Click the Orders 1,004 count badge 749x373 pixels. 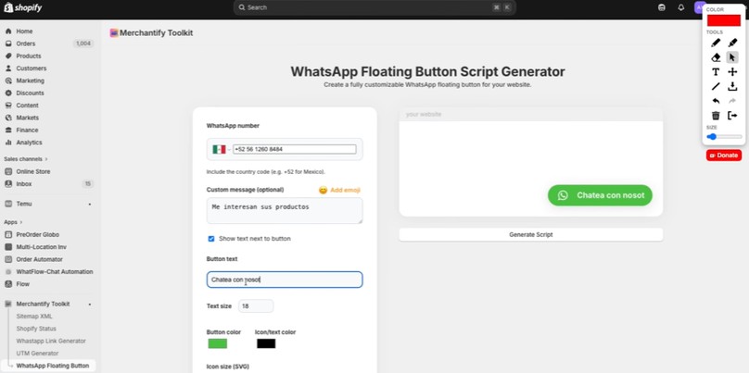click(x=83, y=44)
